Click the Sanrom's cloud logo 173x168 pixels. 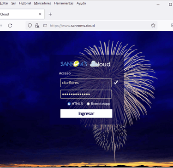point(85,64)
